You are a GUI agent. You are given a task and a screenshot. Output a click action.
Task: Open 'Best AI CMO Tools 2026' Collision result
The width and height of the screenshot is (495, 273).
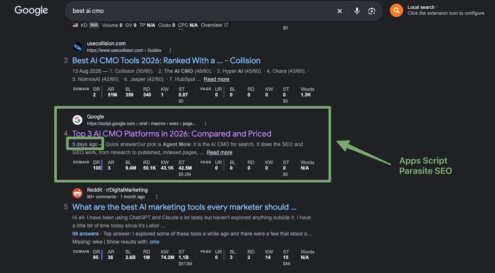pyautogui.click(x=166, y=61)
